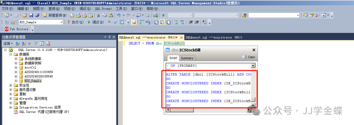Pin the Object Explorer panel with pushpin

(x=110, y=37)
